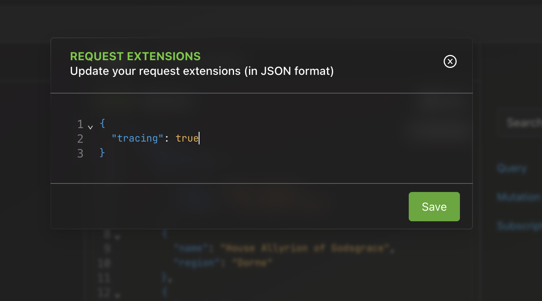This screenshot has width=542, height=301.
Task: Click the REQUEST EXTENSIONS heading
Action: (x=135, y=56)
